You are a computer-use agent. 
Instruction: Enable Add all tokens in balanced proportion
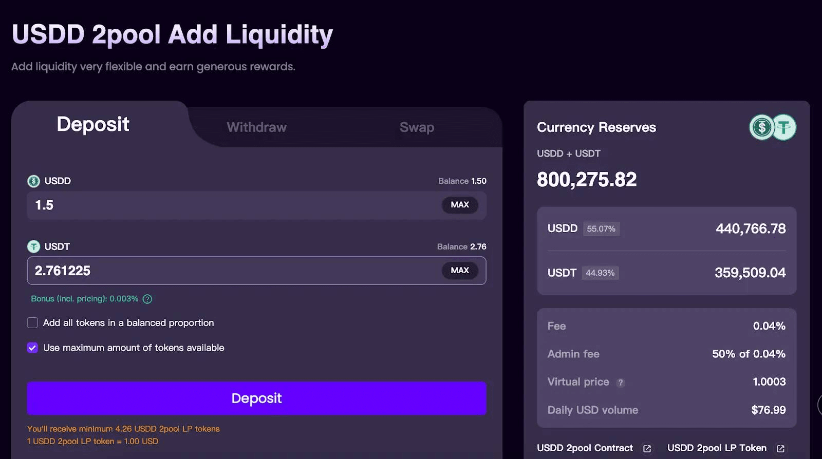point(32,323)
